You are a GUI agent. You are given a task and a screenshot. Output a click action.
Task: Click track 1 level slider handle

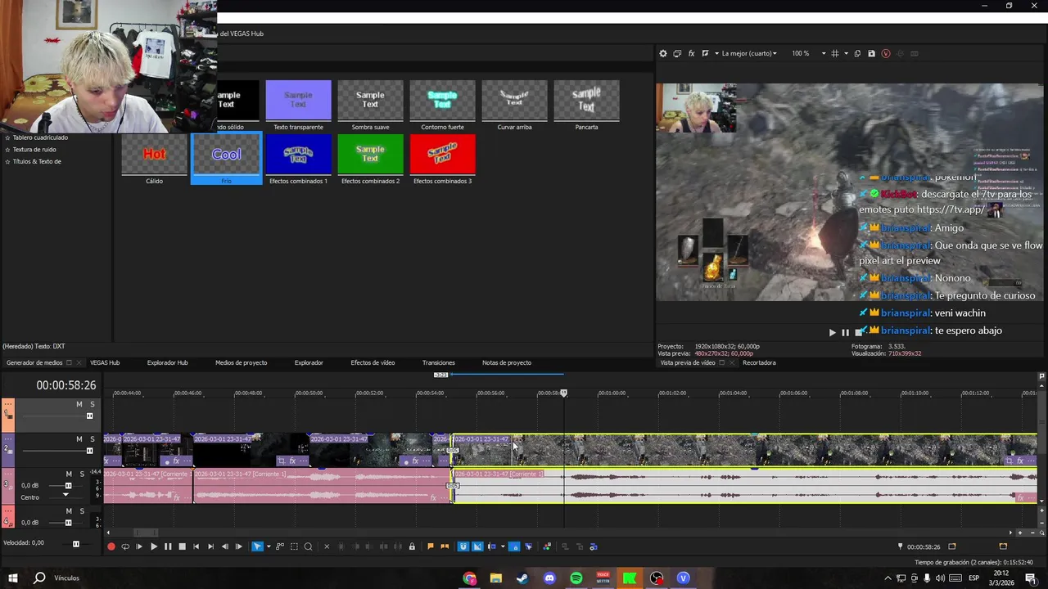tap(90, 416)
